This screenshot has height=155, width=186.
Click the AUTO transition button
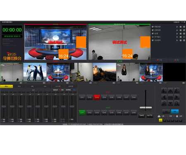click(x=150, y=115)
